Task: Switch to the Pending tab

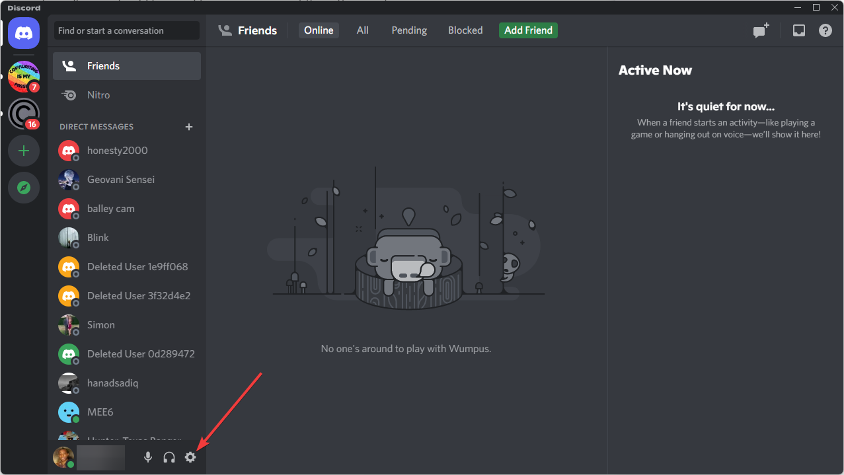Action: [x=409, y=30]
